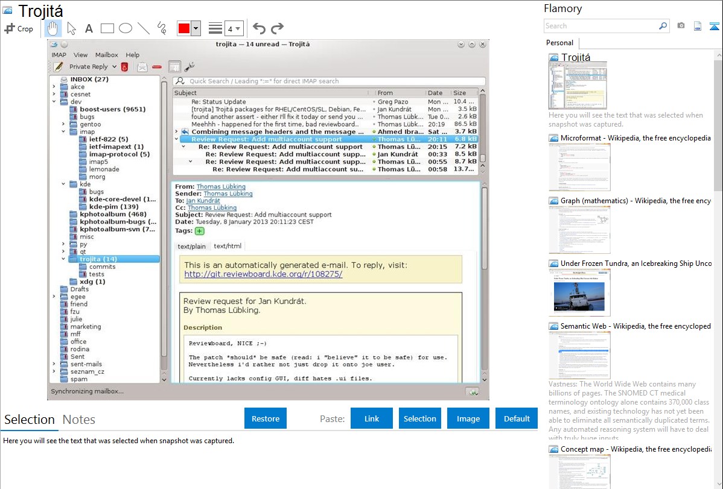Pick the rectangle shape tool
The height and width of the screenshot is (489, 723).
tap(107, 28)
